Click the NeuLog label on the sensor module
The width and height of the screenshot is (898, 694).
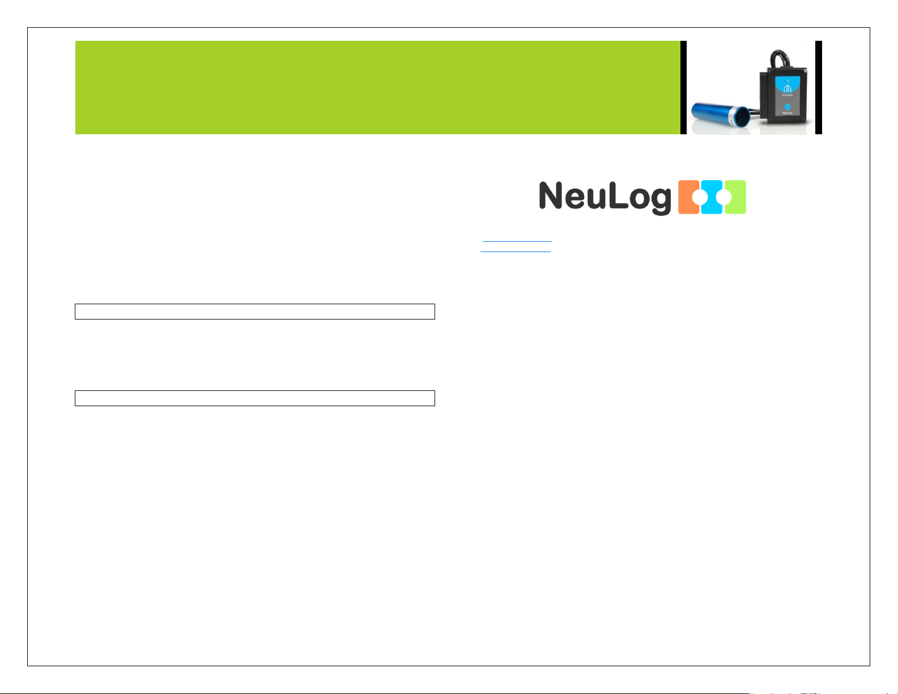[787, 113]
